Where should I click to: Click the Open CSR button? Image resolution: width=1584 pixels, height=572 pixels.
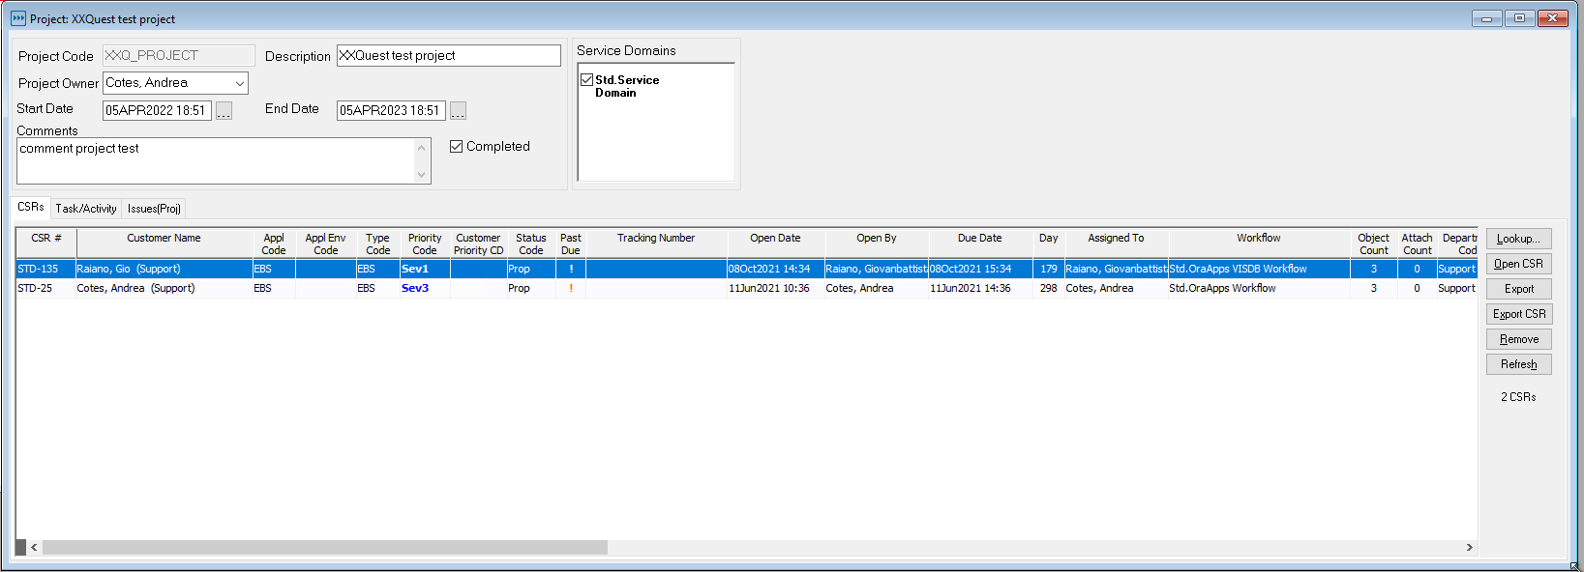click(x=1519, y=264)
